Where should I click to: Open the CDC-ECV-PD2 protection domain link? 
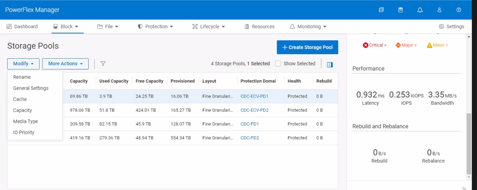click(x=254, y=110)
